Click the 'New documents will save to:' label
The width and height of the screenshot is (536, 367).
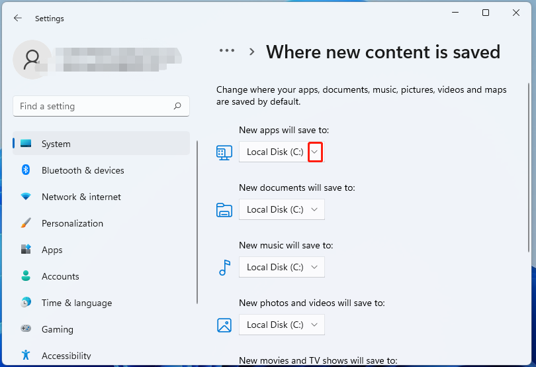[x=296, y=187]
